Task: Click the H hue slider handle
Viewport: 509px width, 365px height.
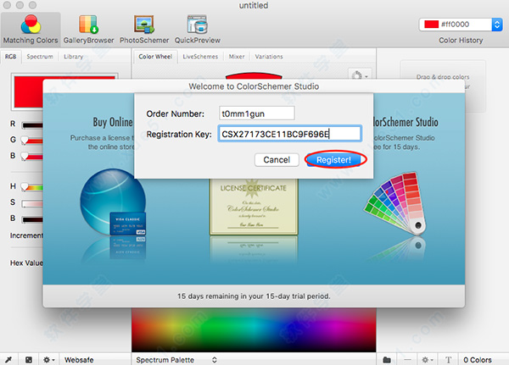Action: 25,186
